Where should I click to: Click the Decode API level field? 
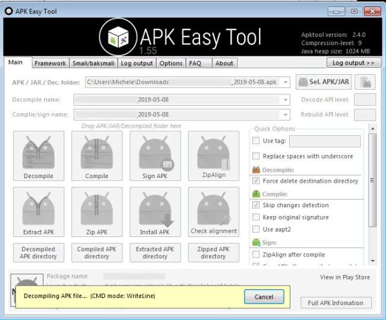point(365,100)
